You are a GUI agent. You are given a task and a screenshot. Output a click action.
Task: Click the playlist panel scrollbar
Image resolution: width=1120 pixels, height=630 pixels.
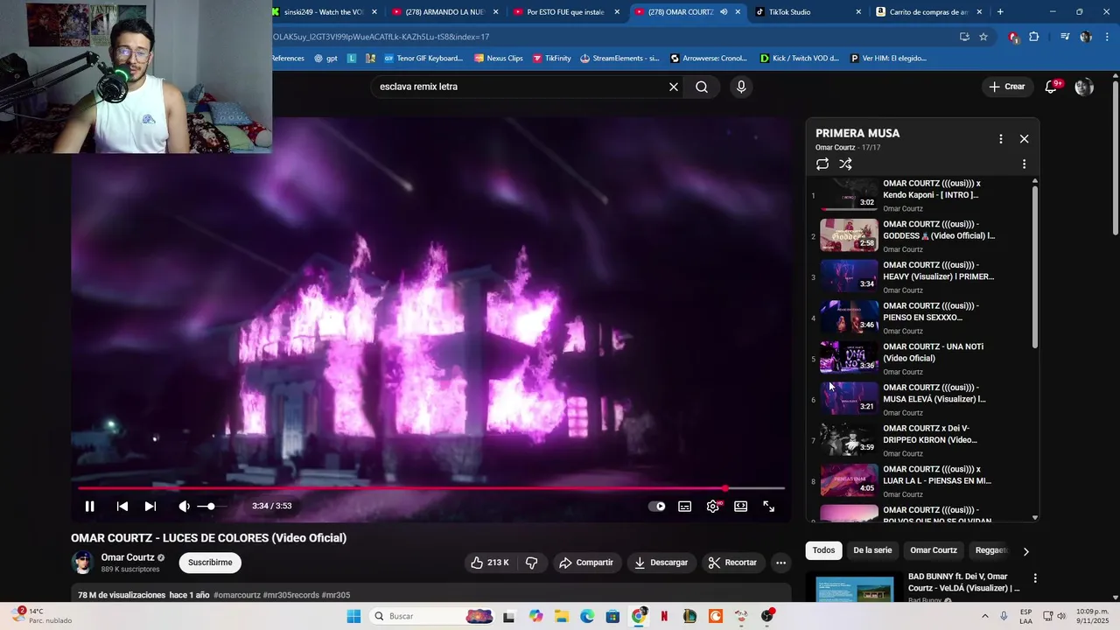coord(1035,267)
